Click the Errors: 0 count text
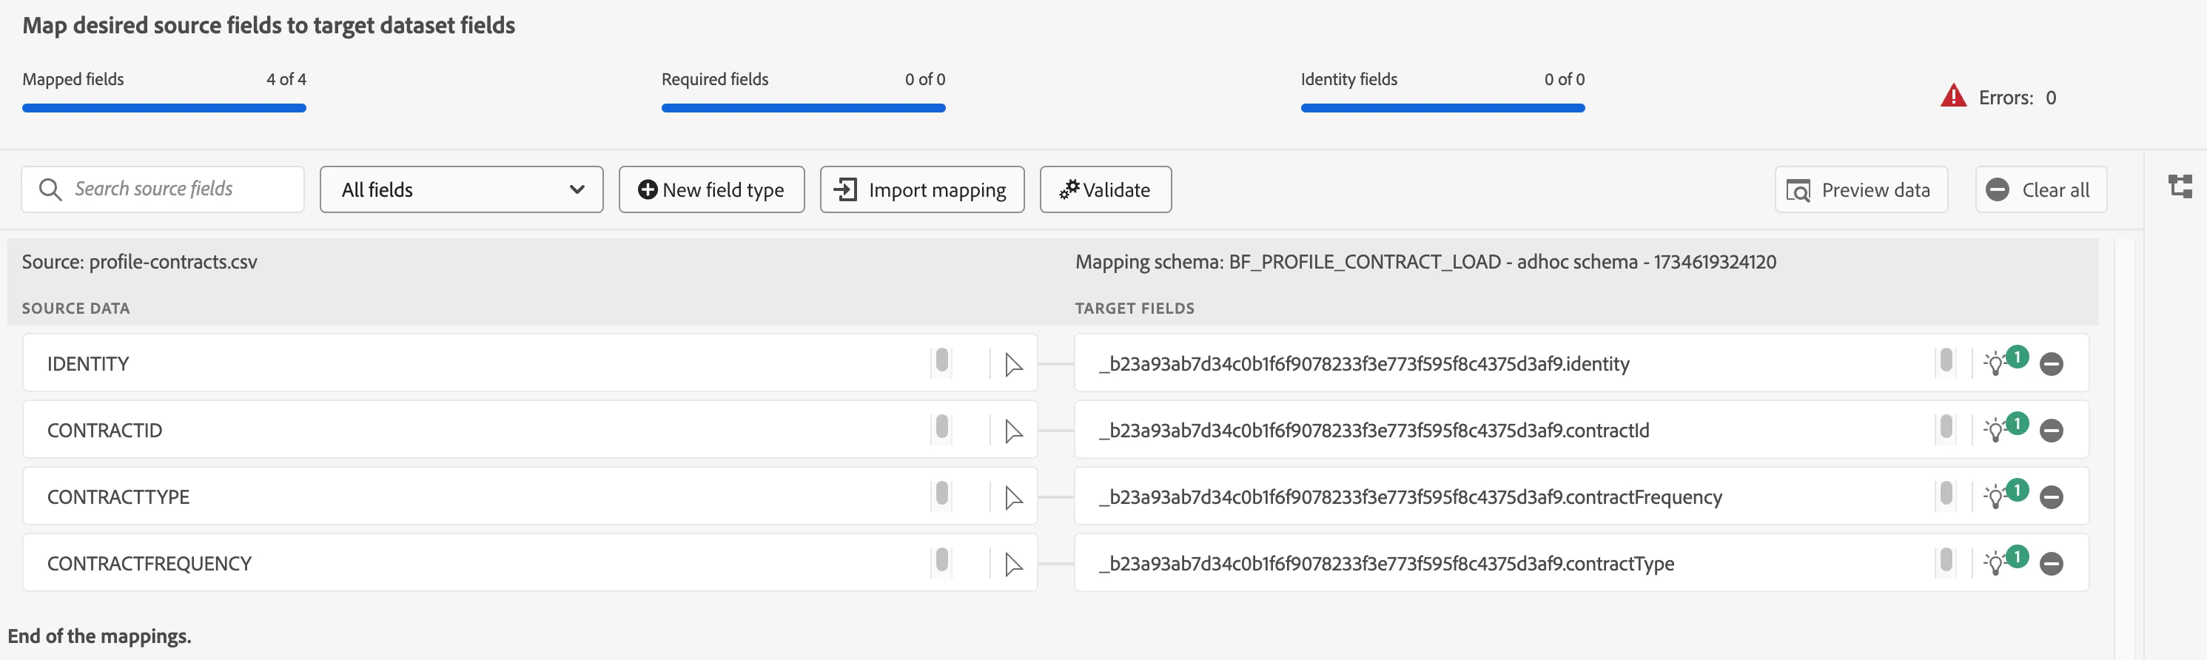 [x=2017, y=98]
